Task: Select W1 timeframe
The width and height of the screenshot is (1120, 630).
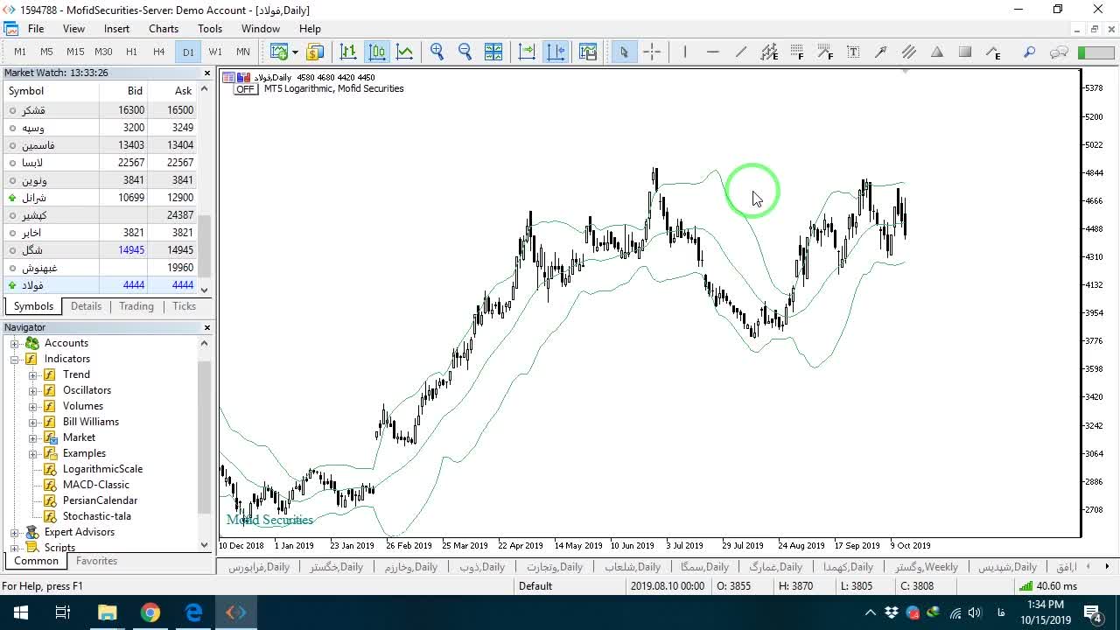Action: 215,52
